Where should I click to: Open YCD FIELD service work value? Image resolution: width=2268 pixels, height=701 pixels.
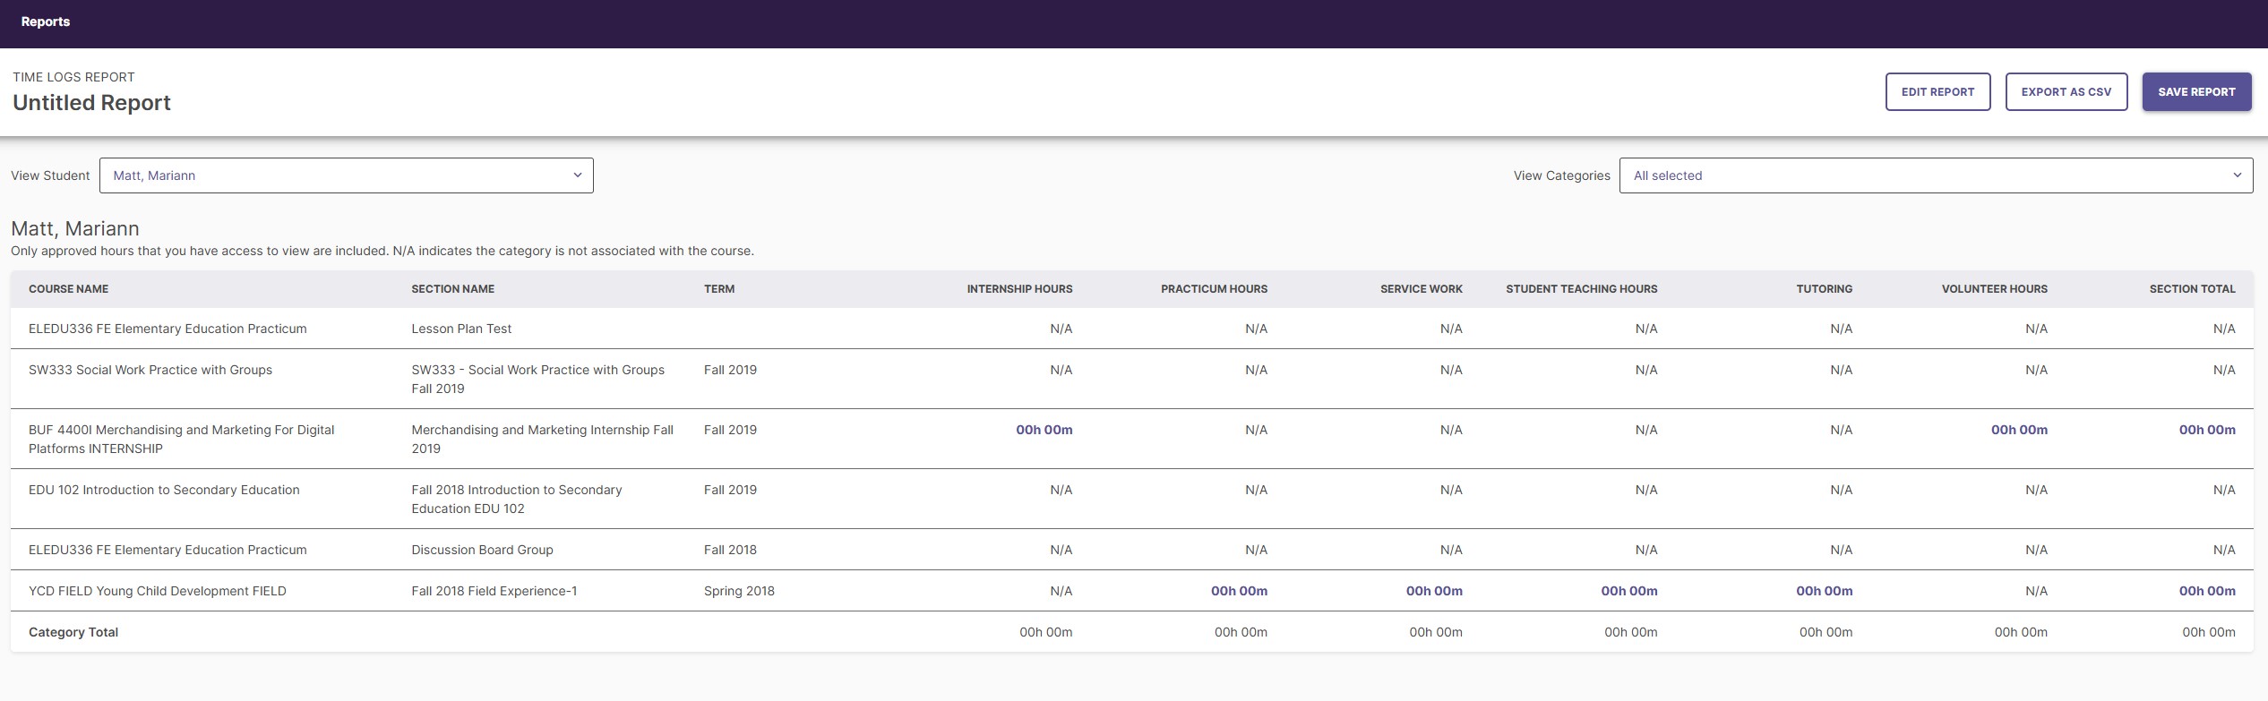pos(1434,591)
